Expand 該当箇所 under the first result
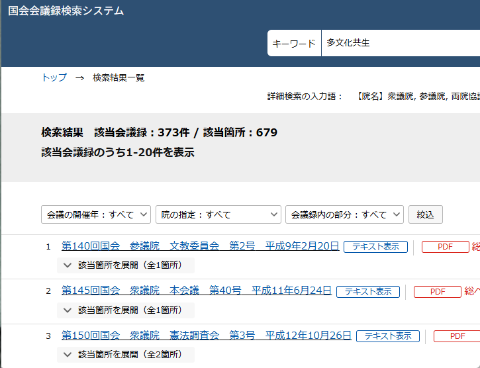 [x=126, y=265]
